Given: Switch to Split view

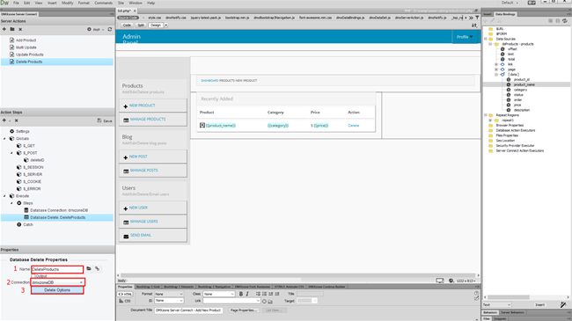Looking at the screenshot, I should pos(141,26).
